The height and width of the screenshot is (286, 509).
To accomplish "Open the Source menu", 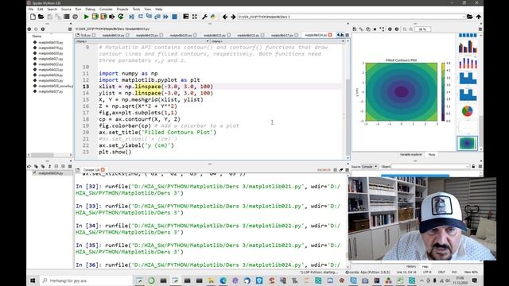I will pos(66,9).
